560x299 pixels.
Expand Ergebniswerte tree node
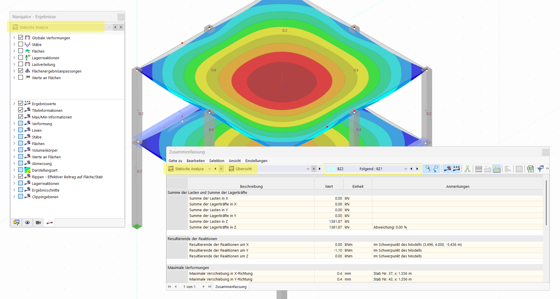[14, 103]
